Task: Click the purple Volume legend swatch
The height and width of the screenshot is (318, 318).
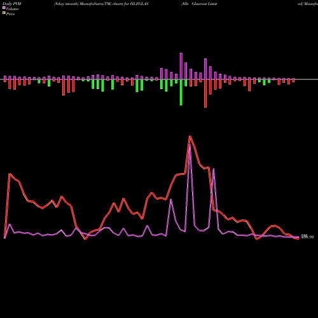Action: pos(4,8)
